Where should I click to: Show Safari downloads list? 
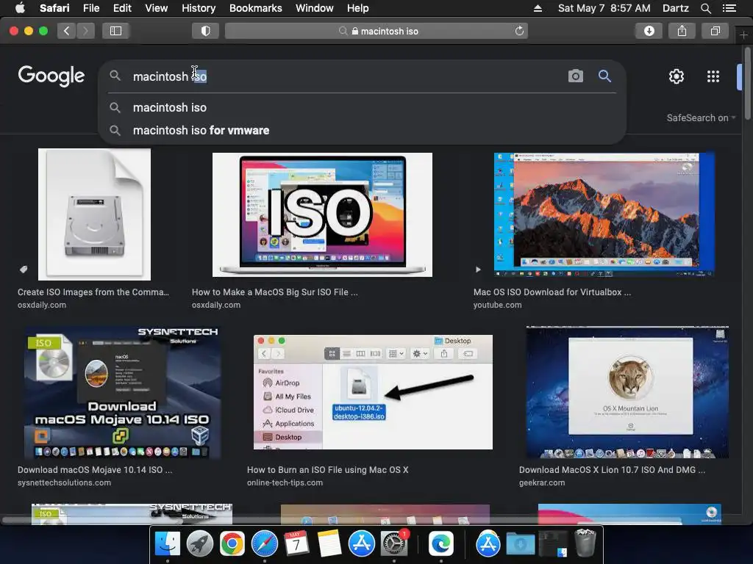pos(649,31)
